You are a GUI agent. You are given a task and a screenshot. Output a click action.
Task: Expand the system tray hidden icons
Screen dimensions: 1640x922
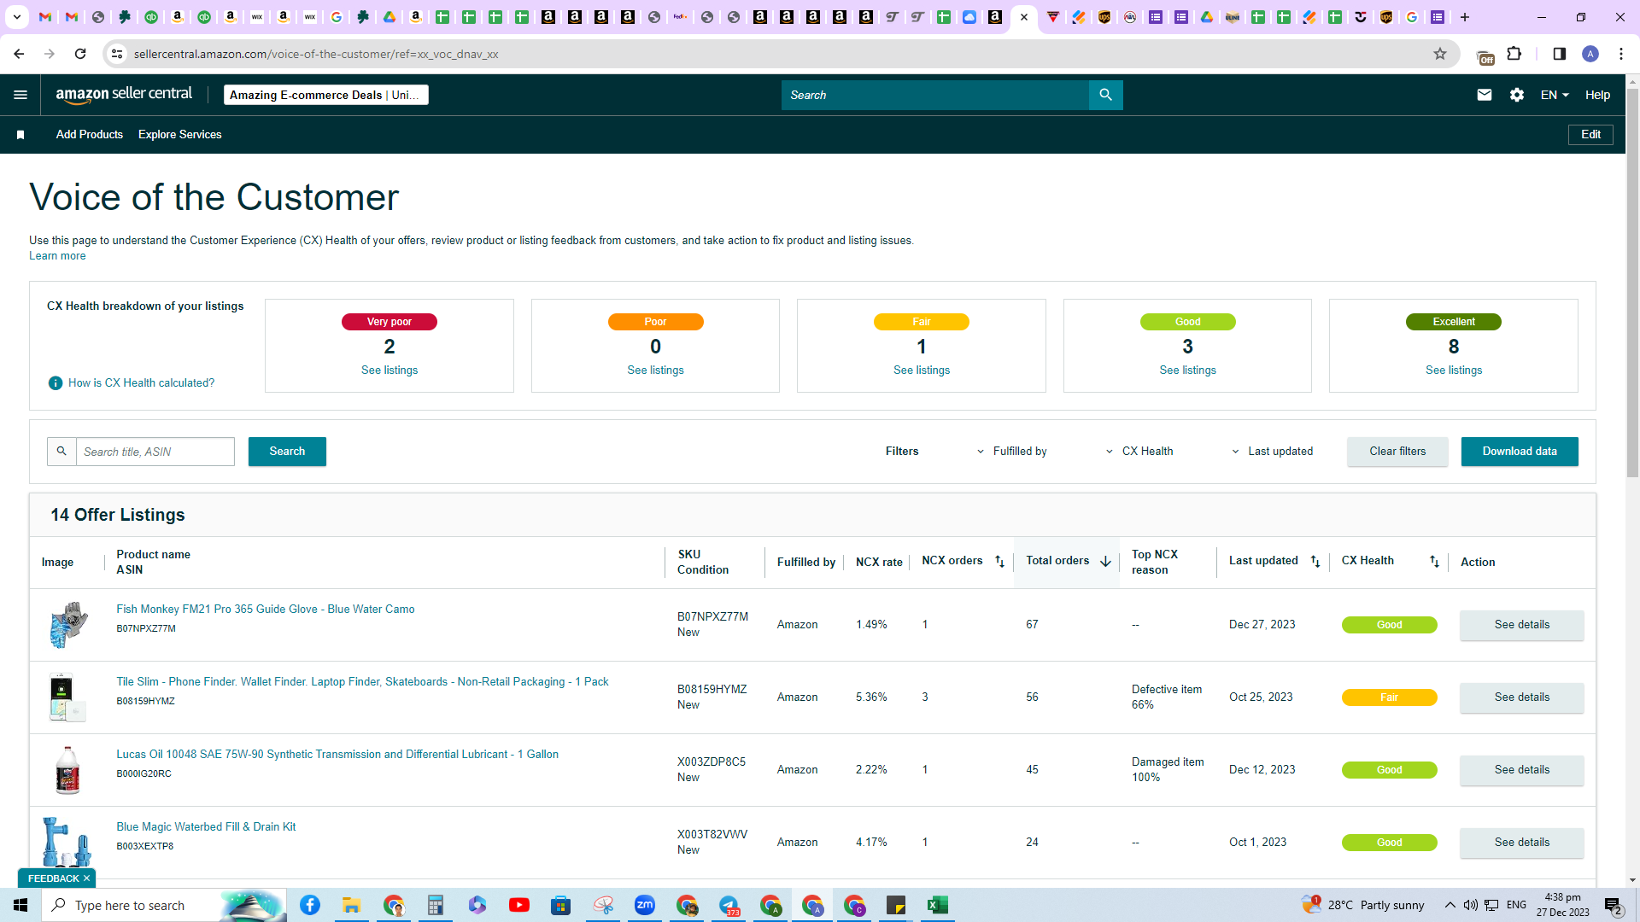(x=1450, y=905)
